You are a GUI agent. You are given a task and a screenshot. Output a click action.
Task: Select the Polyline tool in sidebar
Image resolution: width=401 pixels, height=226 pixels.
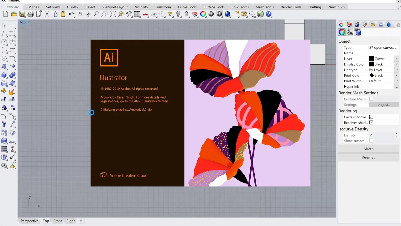point(4,34)
